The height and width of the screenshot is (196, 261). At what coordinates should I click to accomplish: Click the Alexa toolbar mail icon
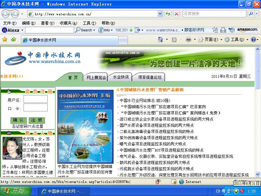[x=223, y=30]
